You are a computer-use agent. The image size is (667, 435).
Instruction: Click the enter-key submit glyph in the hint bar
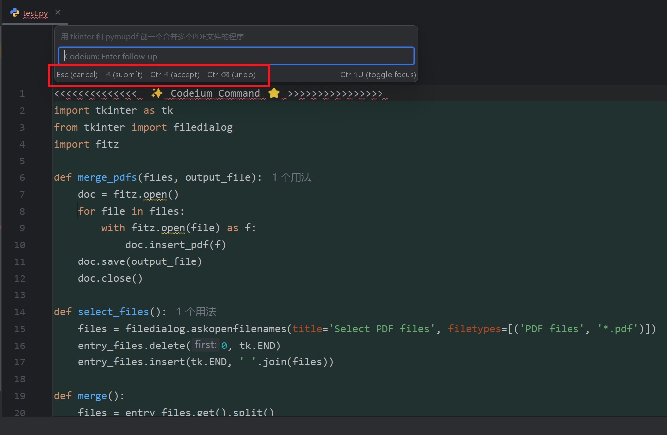click(108, 74)
